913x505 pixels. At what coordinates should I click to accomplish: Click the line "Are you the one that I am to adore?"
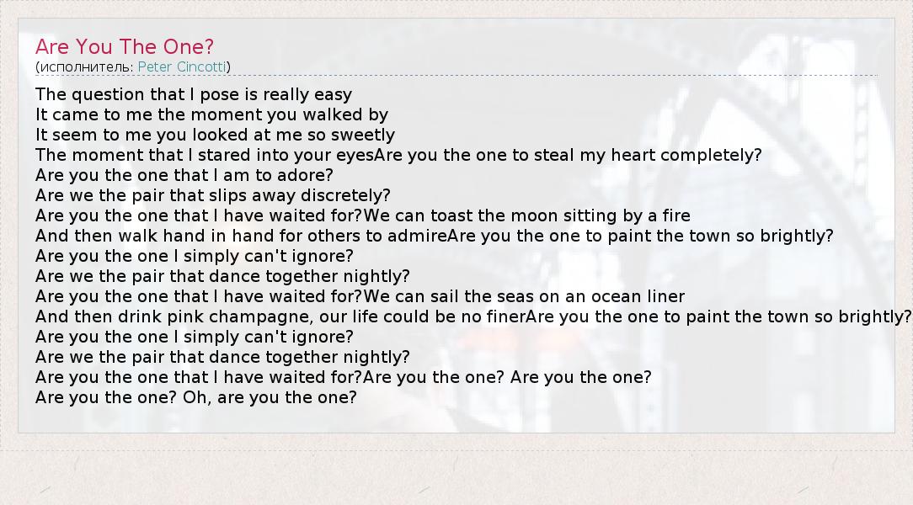coord(184,175)
